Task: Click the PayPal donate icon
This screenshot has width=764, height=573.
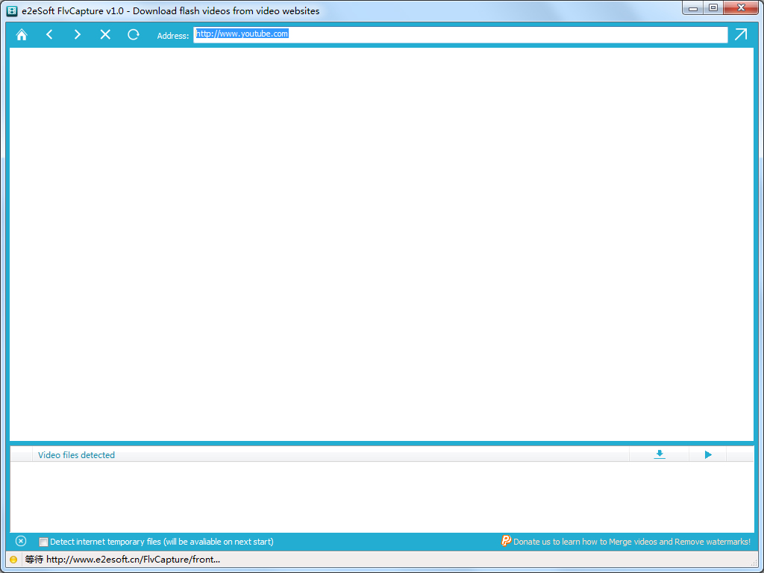Action: (506, 542)
